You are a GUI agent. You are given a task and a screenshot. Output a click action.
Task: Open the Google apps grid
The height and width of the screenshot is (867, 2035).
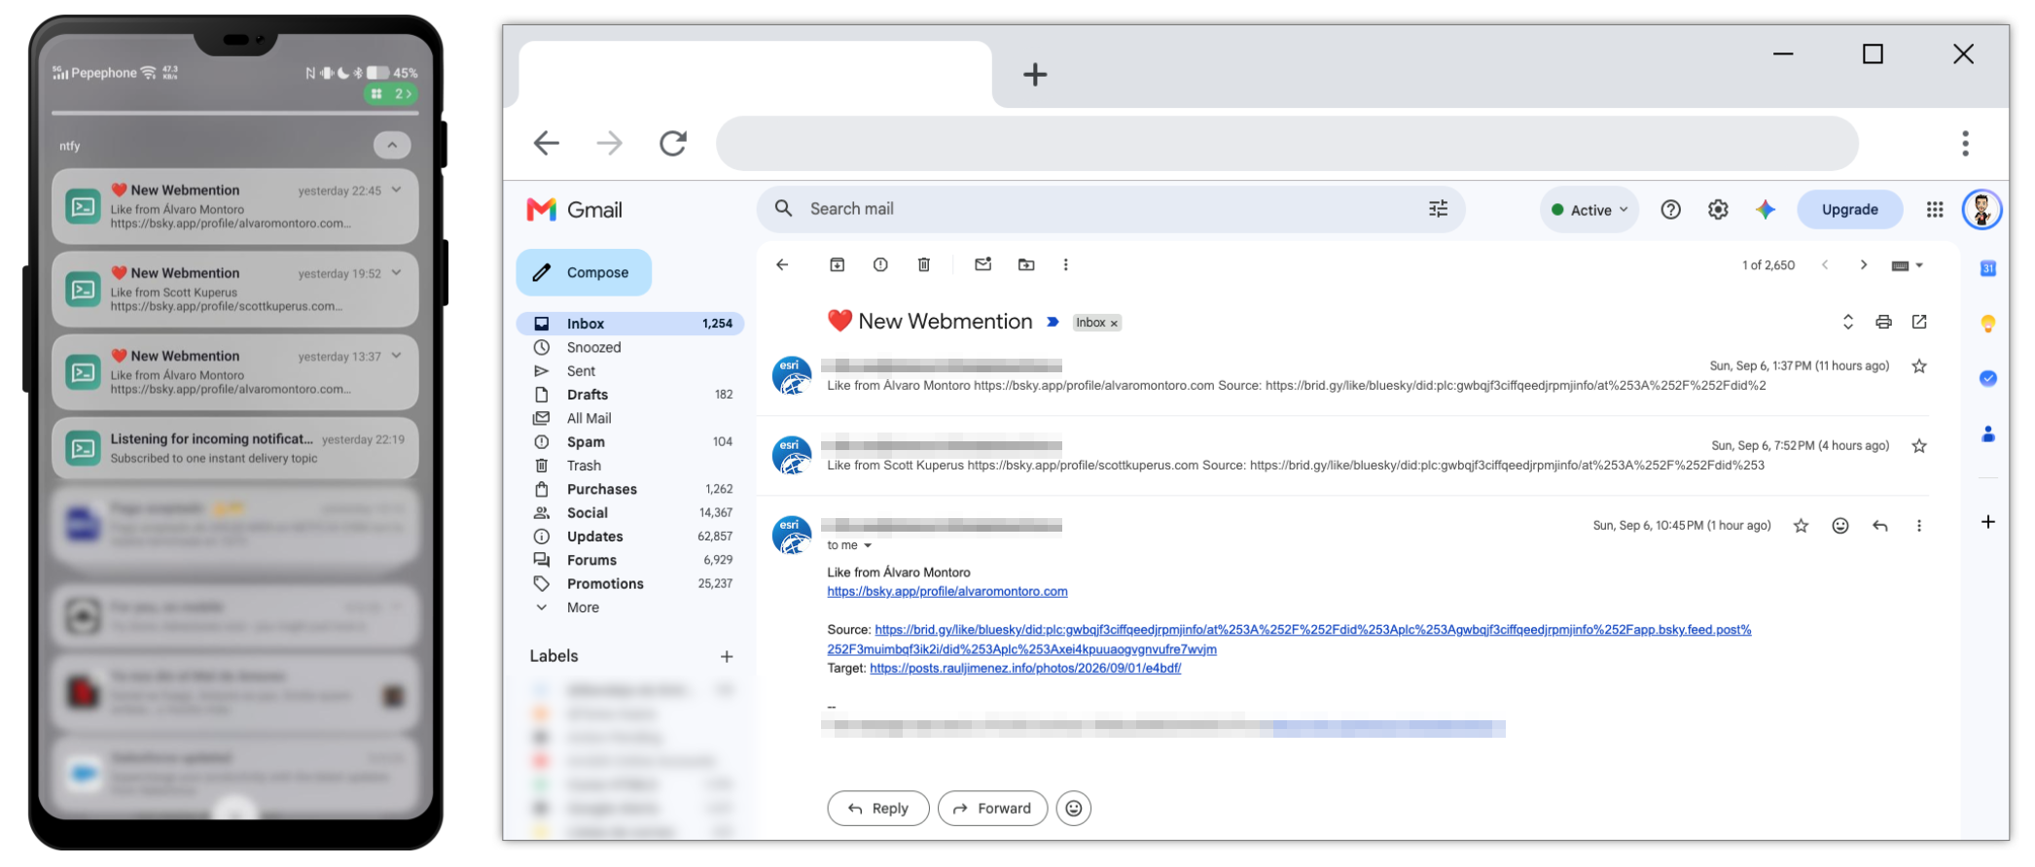(1935, 210)
